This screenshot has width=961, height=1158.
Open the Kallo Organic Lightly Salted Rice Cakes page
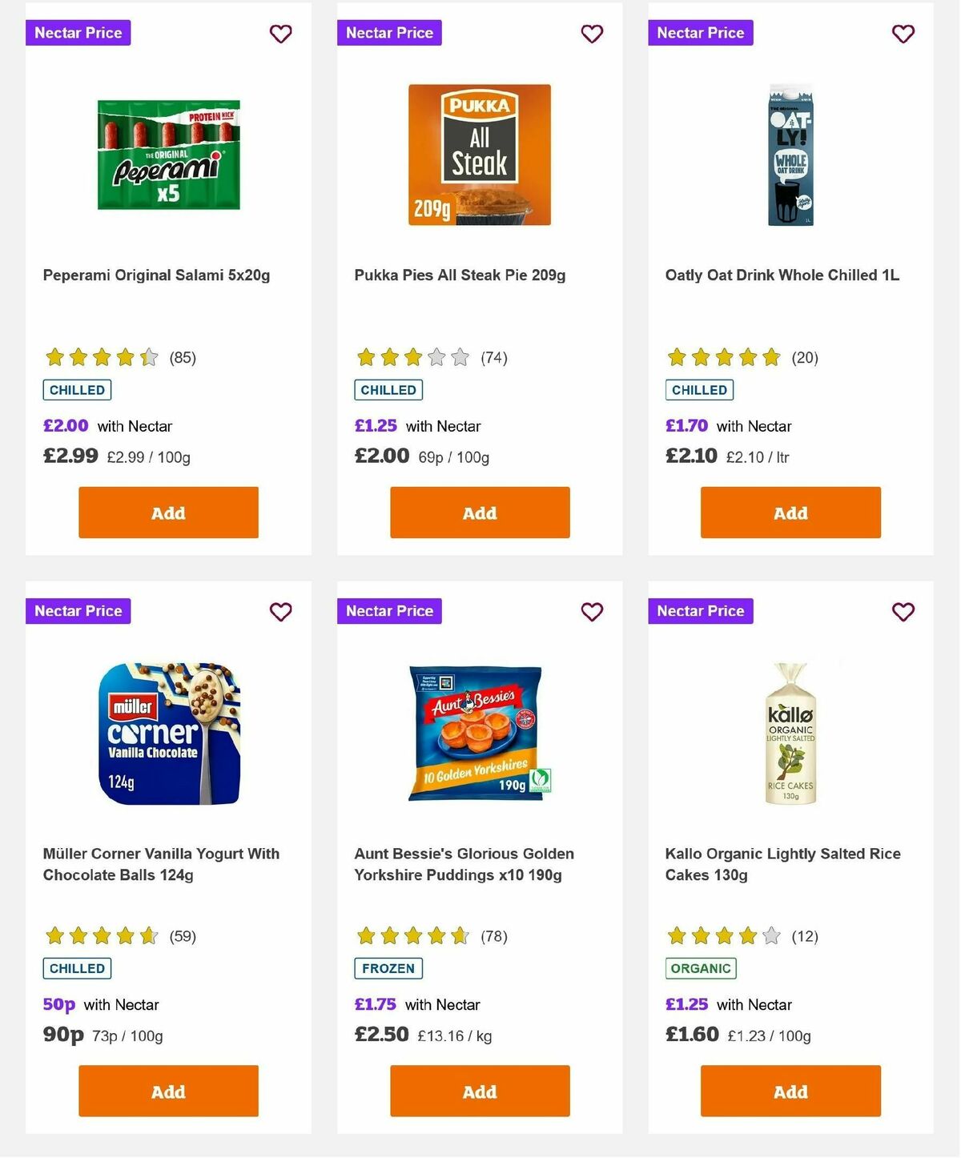coord(782,864)
